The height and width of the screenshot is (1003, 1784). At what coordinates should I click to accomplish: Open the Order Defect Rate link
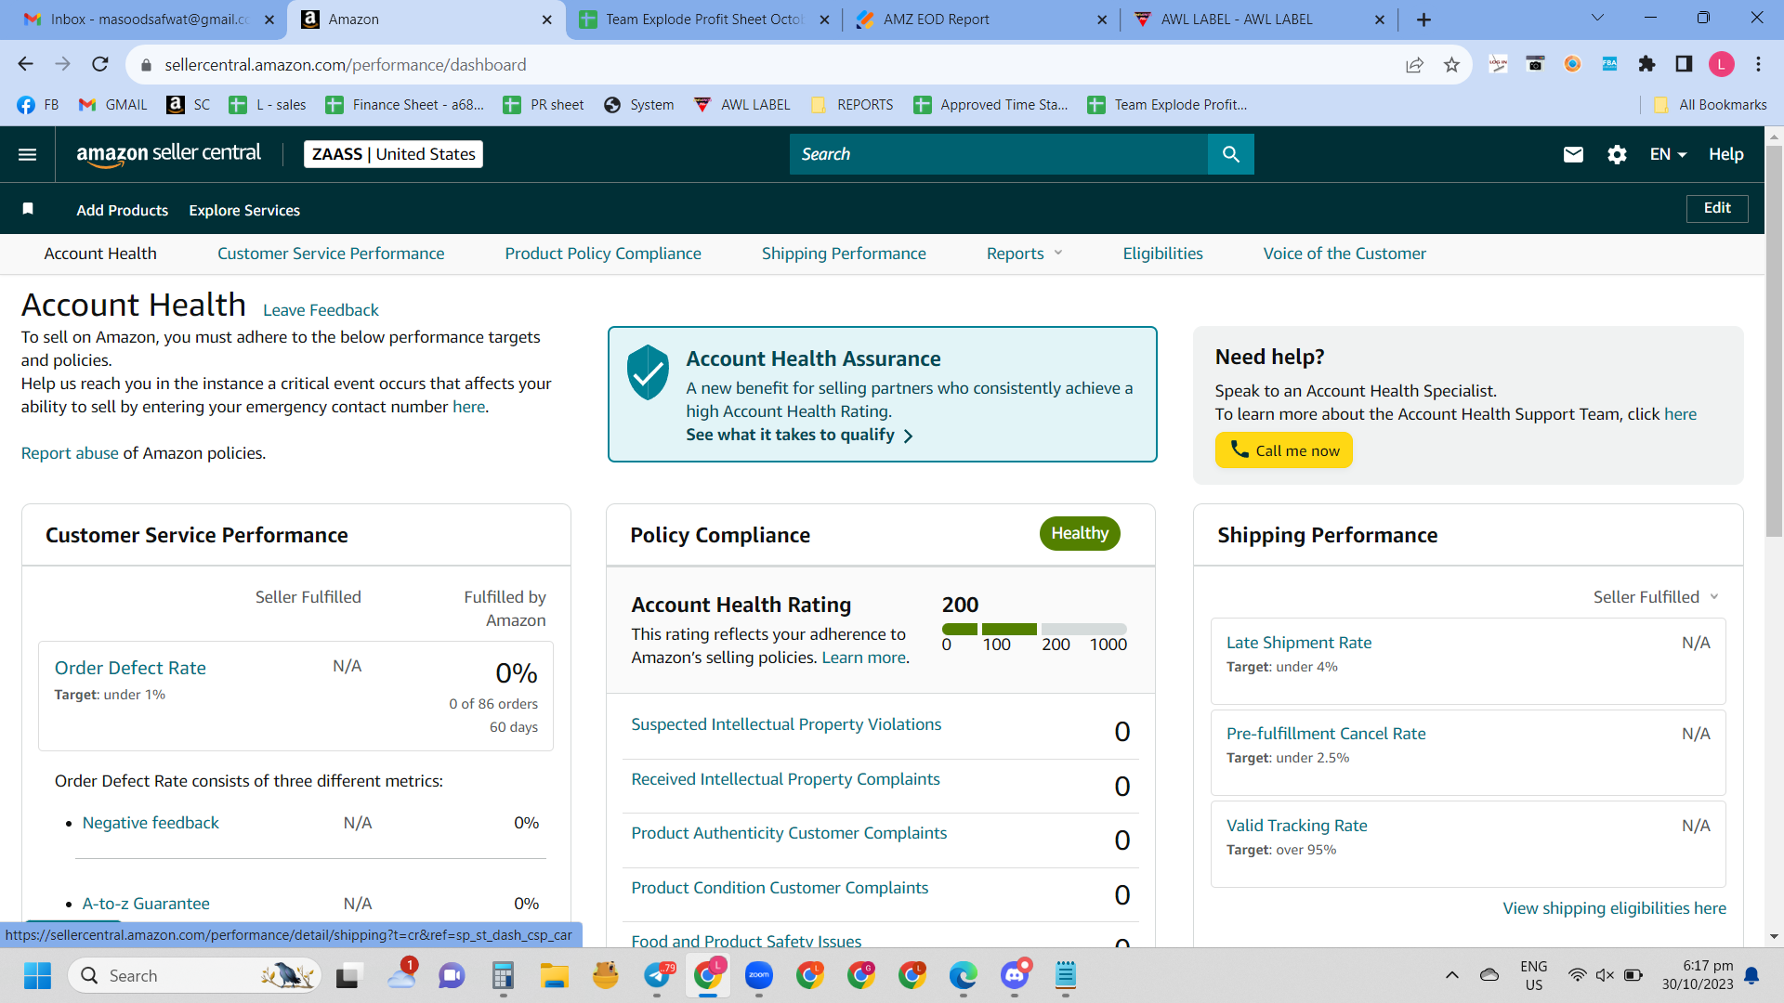[x=130, y=668]
